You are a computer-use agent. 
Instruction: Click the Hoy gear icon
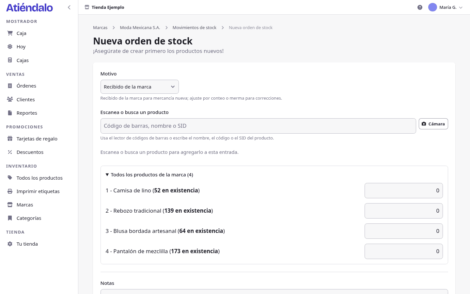point(10,46)
